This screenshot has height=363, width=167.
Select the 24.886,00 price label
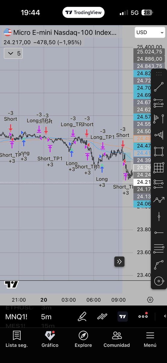tap(150, 59)
